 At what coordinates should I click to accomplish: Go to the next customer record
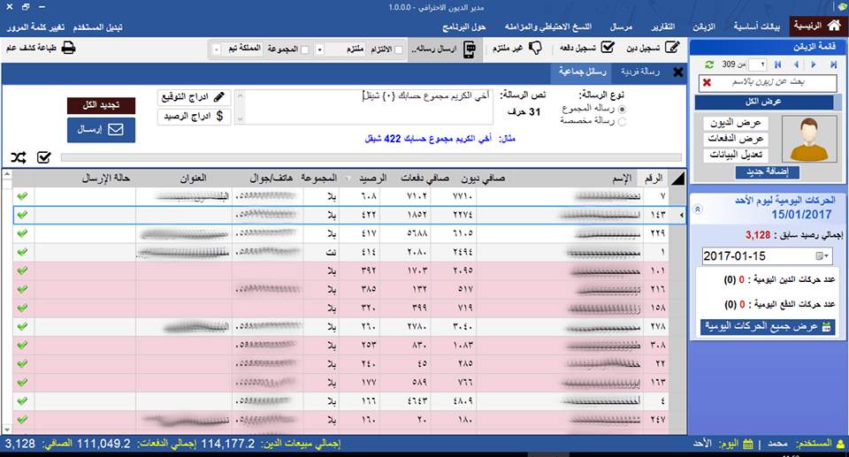(x=814, y=65)
